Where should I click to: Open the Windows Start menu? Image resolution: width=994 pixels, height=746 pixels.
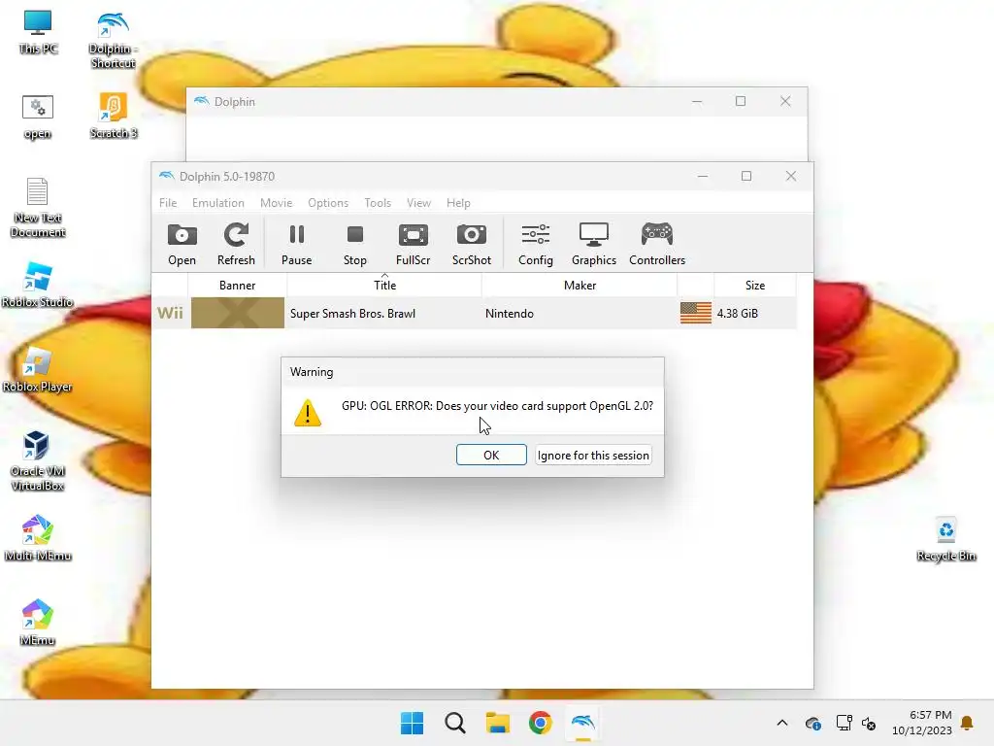[412, 723]
